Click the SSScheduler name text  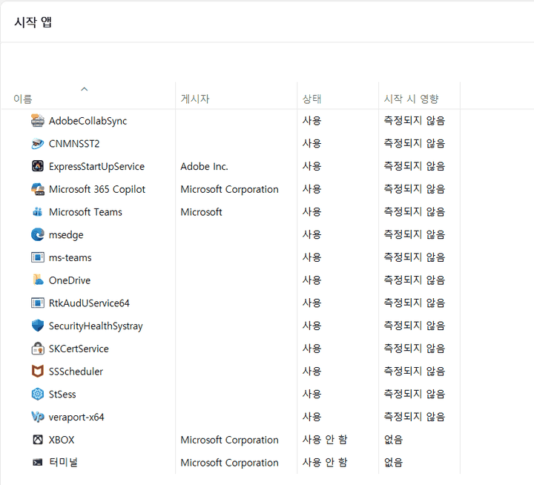pos(76,372)
